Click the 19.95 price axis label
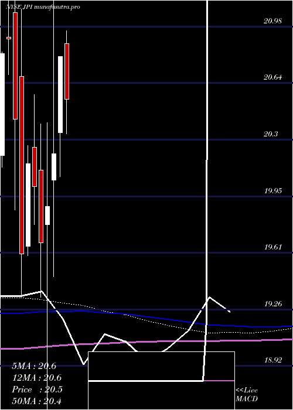The width and height of the screenshot is (293, 410). coord(273,190)
